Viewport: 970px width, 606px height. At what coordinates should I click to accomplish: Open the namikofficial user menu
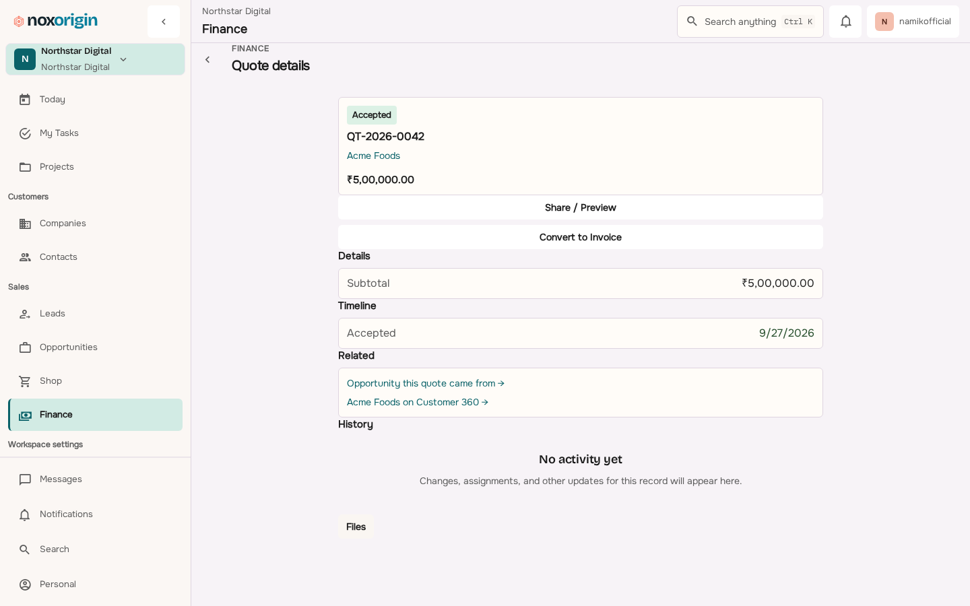click(x=913, y=22)
